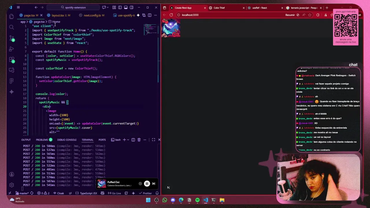Open Source Control view with badge
This screenshot has height=208, width=370.
[12, 38]
